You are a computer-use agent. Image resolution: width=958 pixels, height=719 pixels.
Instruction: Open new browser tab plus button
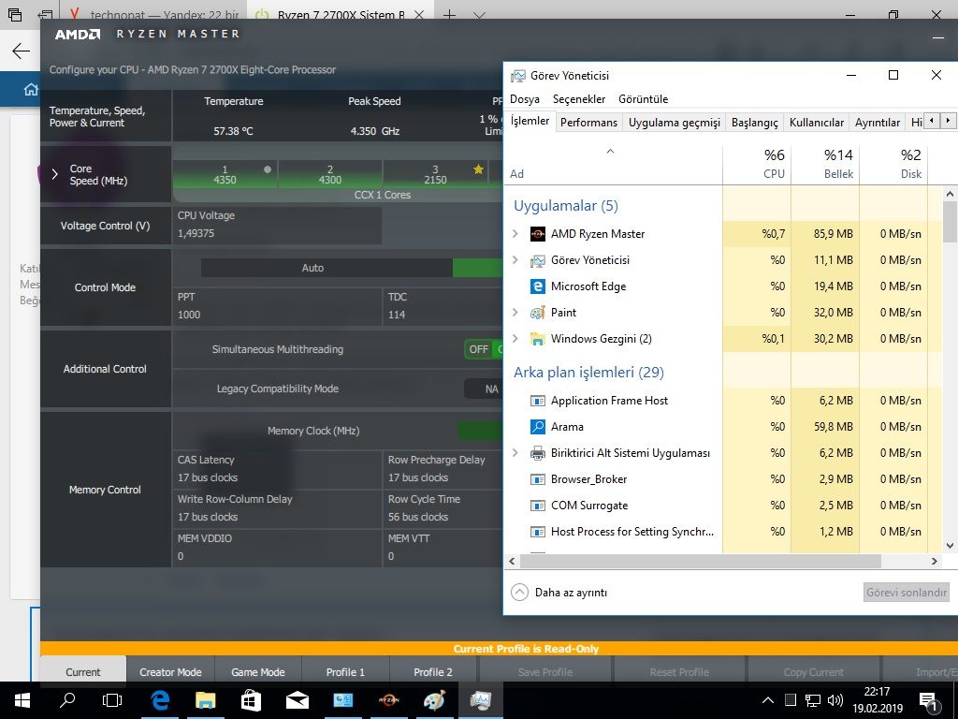pyautogui.click(x=449, y=15)
